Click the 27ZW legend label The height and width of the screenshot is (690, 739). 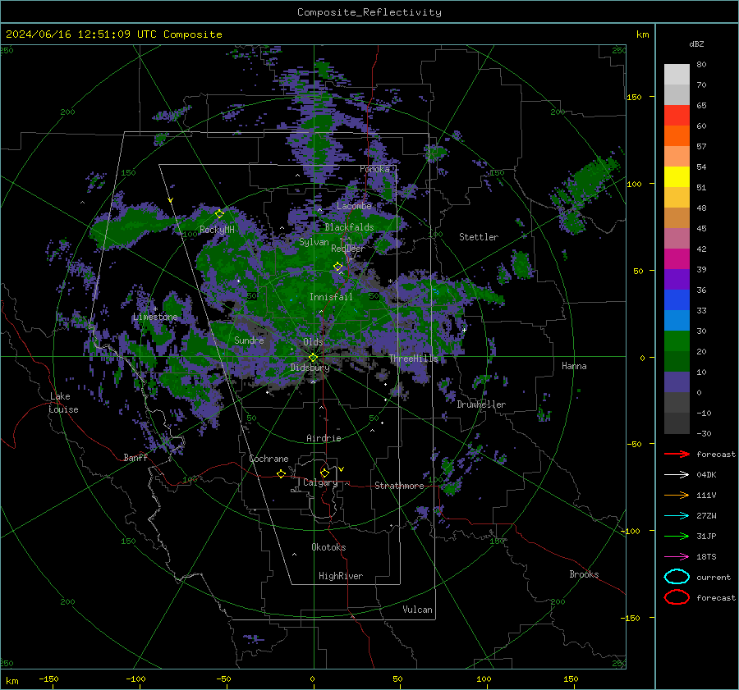[x=706, y=516]
